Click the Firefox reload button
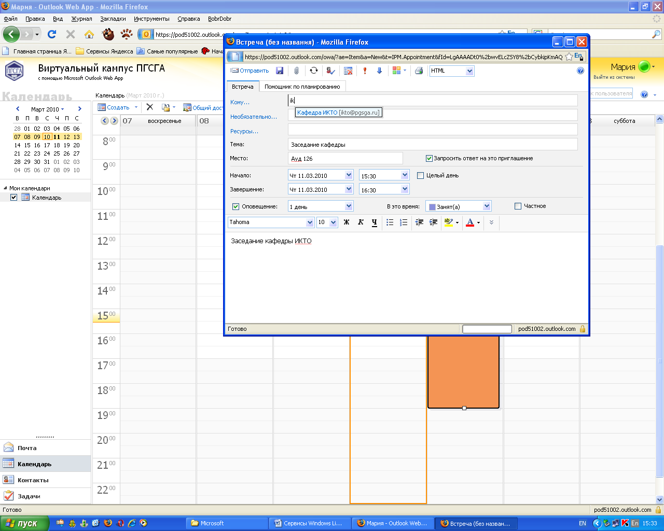The height and width of the screenshot is (531, 664). (x=51, y=34)
